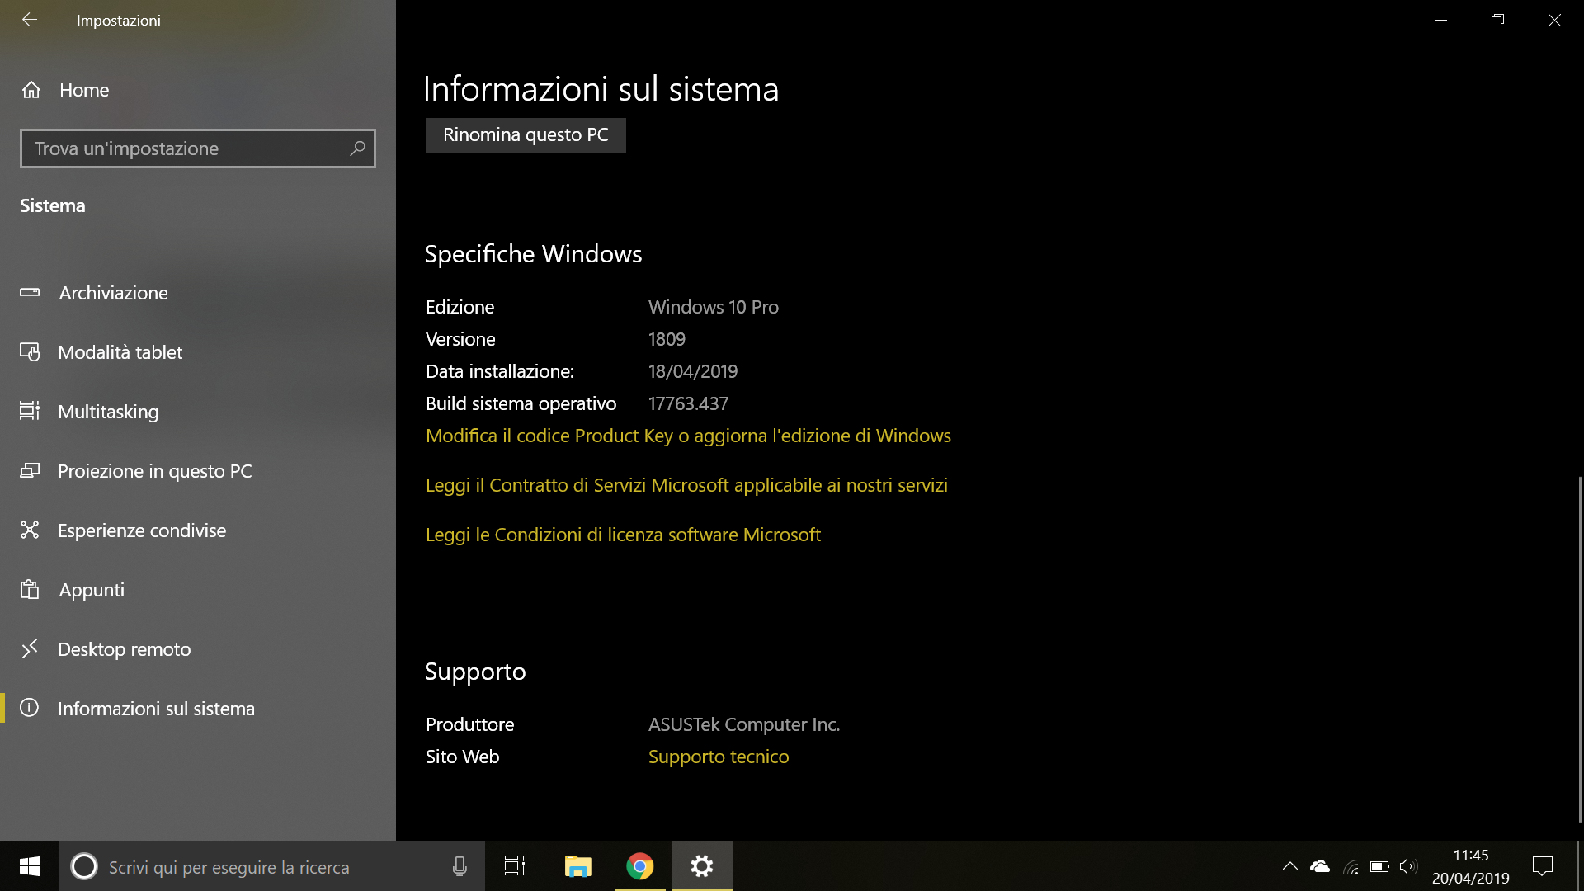Image resolution: width=1584 pixels, height=891 pixels.
Task: Open Modalità tablet settings
Action: click(198, 352)
